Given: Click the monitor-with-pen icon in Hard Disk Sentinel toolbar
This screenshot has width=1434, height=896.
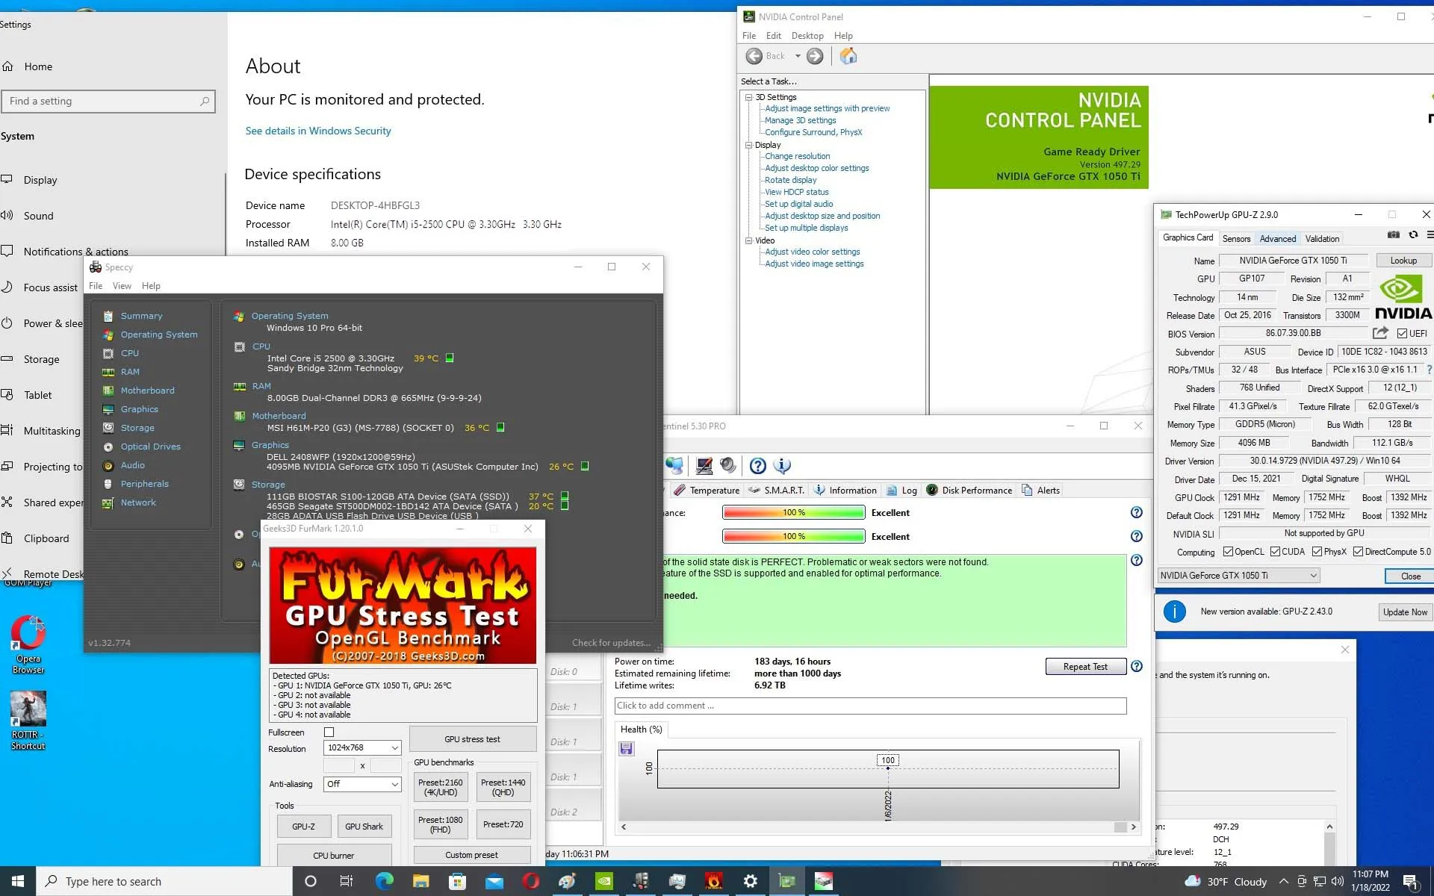Looking at the screenshot, I should [704, 466].
